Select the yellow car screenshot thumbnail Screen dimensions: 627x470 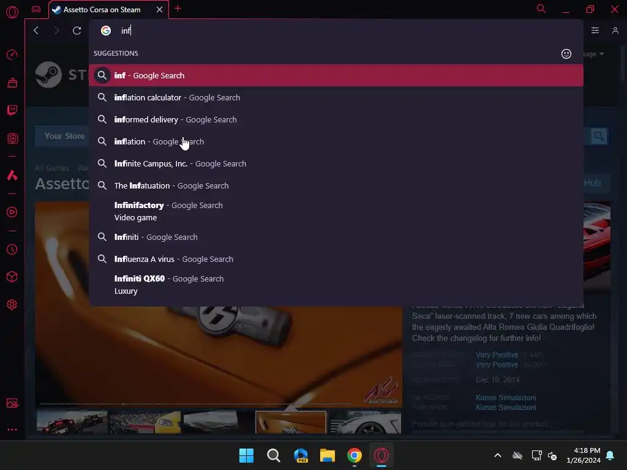(x=145, y=422)
